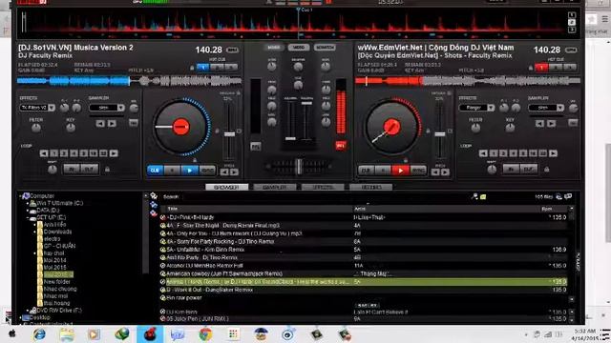The image size is (611, 343).
Task: Expand the Win 7 Ultimate (C:) node
Action: pos(28,203)
